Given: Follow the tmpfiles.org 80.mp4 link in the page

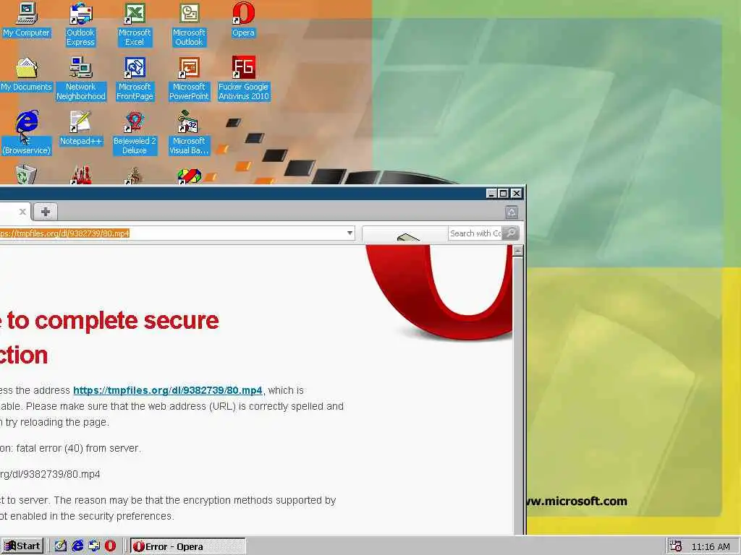Looking at the screenshot, I should coord(168,390).
